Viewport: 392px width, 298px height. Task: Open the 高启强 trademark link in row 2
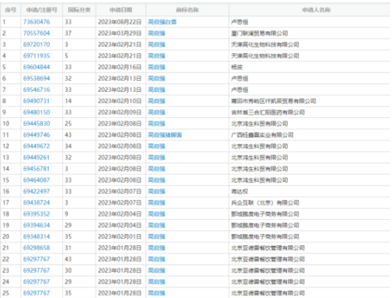(x=156, y=33)
